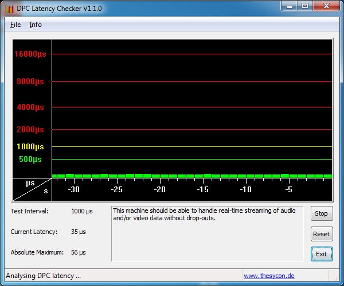Click the Reset button

pos(322,234)
